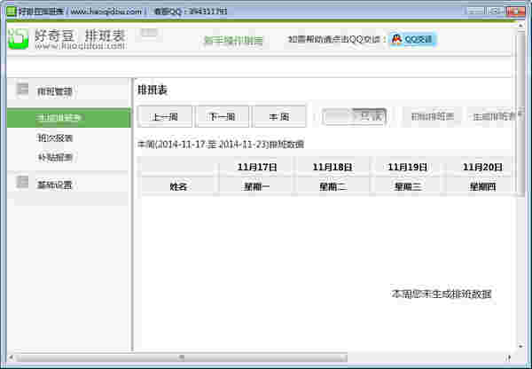The image size is (532, 369).
Task: Click the 11月20日 column header
Action: pyautogui.click(x=482, y=167)
